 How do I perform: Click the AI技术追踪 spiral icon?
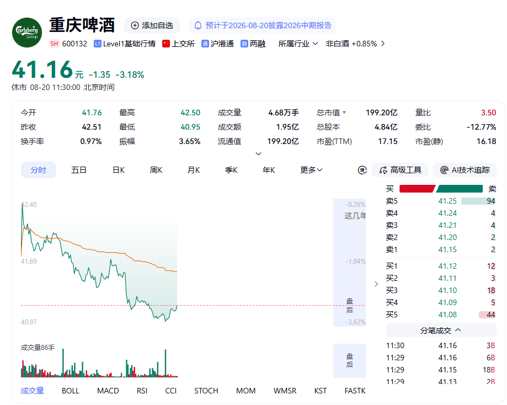point(444,170)
